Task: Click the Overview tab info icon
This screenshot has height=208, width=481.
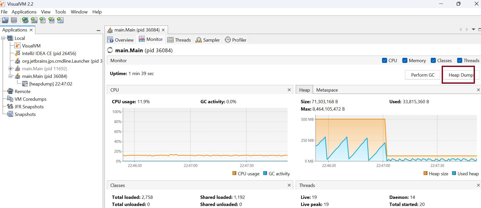Action: pos(110,40)
